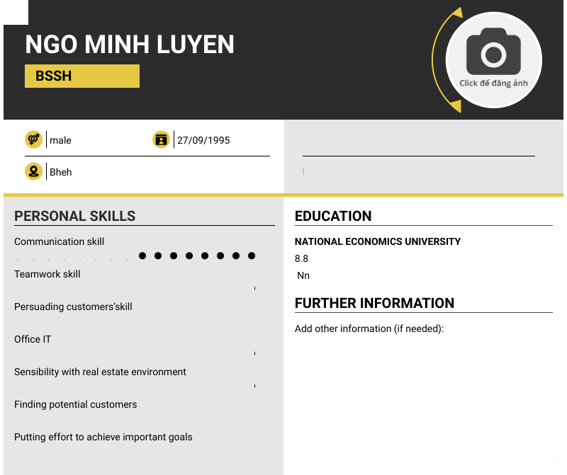Viewport: 567px width, 475px height.
Task: Click the yellow curved arrow around the photo
Action: (x=439, y=60)
